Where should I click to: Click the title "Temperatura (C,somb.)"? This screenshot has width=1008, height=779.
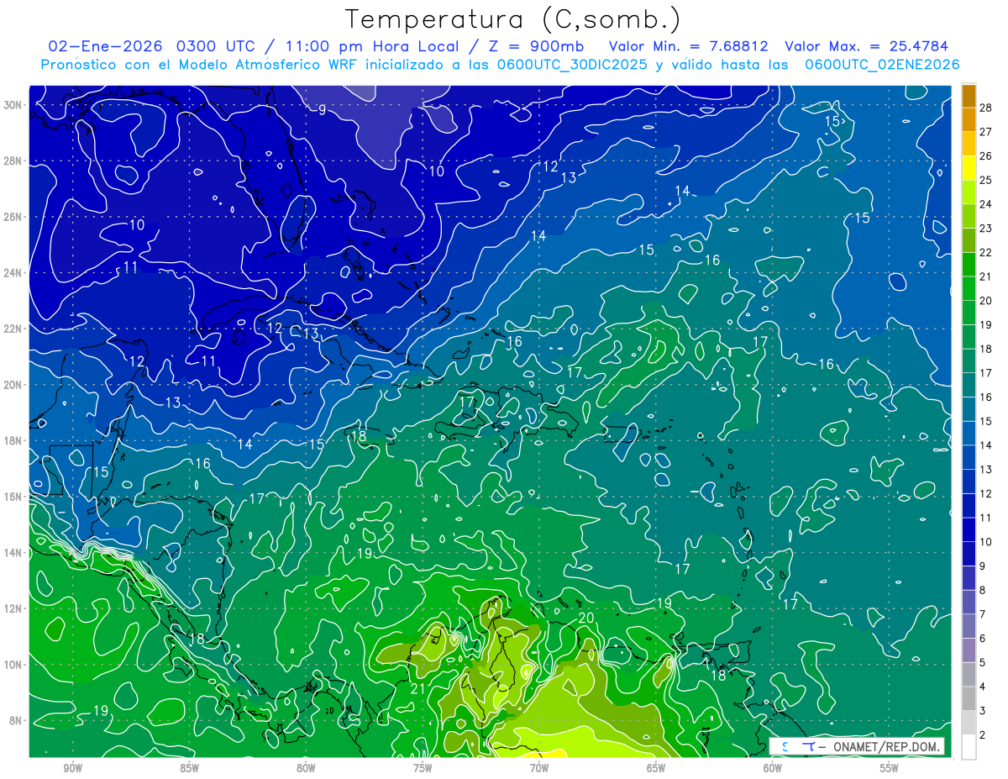click(512, 19)
